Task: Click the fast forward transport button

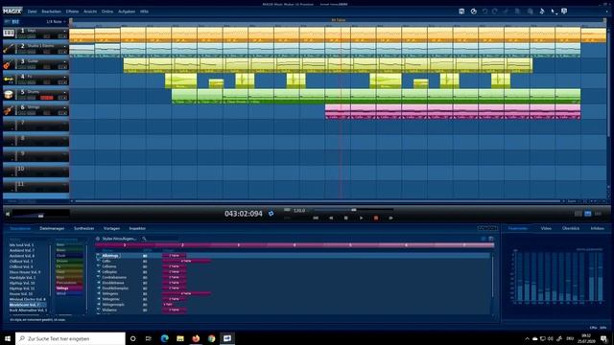Action: pyautogui.click(x=390, y=218)
